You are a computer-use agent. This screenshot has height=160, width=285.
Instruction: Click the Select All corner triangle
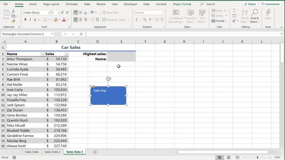coord(4,41)
